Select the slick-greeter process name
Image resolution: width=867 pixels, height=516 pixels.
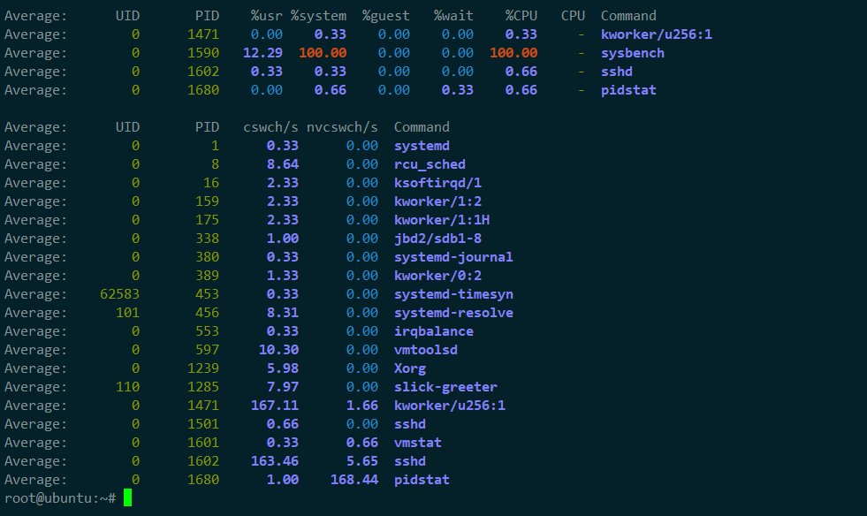click(445, 387)
